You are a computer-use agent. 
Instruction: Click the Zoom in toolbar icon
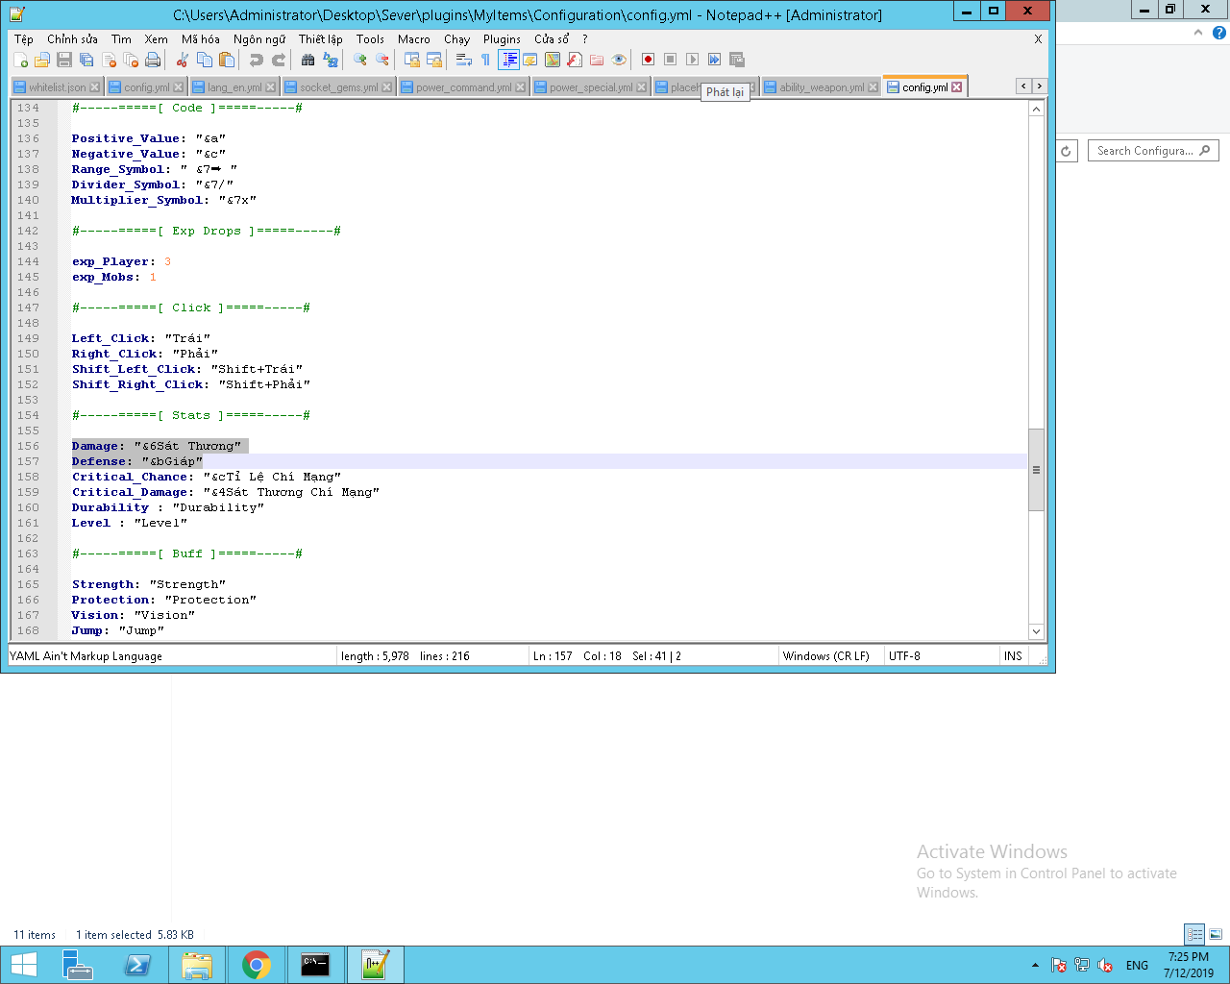pos(360,60)
